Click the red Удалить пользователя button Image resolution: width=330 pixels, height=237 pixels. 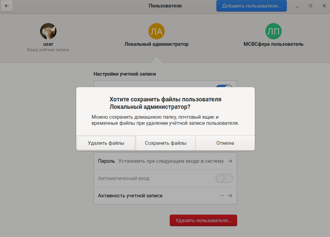pos(203,220)
